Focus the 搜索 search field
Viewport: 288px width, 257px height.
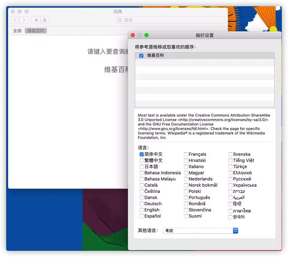coord(170,20)
